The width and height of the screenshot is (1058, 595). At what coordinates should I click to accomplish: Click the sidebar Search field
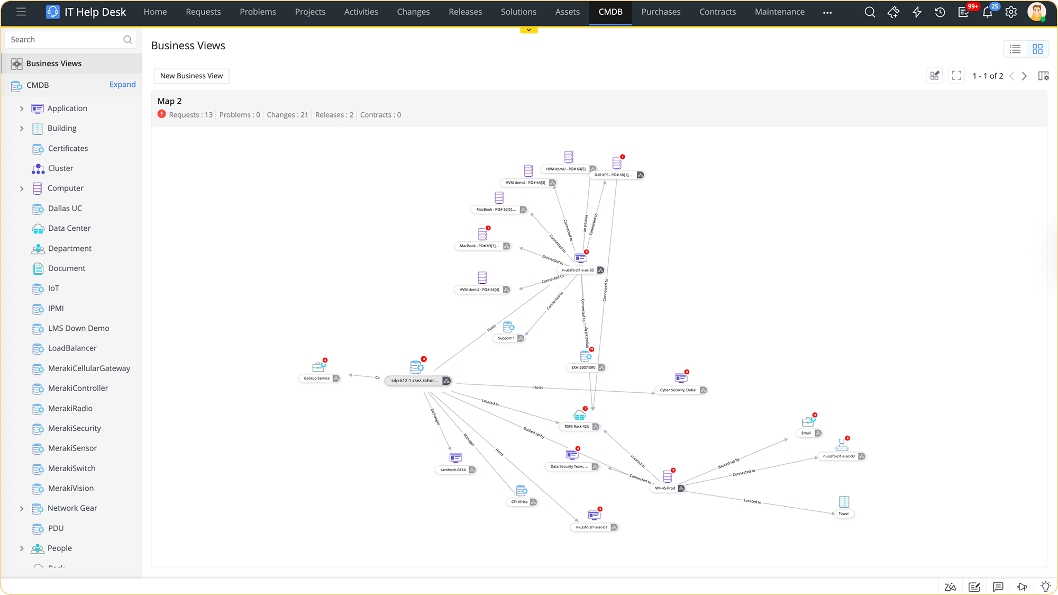(63, 40)
